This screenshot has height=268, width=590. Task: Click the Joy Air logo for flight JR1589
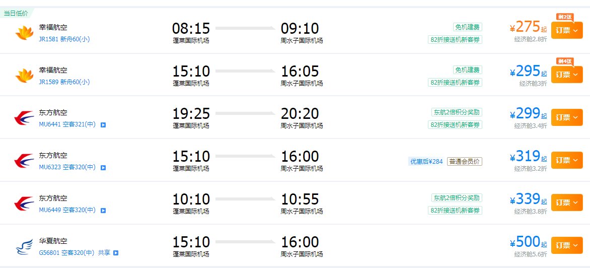[x=24, y=75]
